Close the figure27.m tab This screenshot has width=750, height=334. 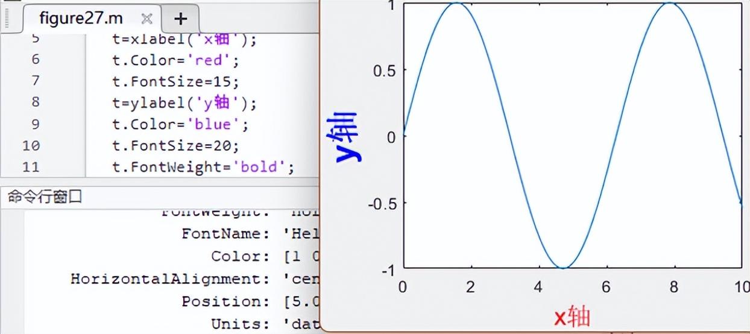click(146, 19)
